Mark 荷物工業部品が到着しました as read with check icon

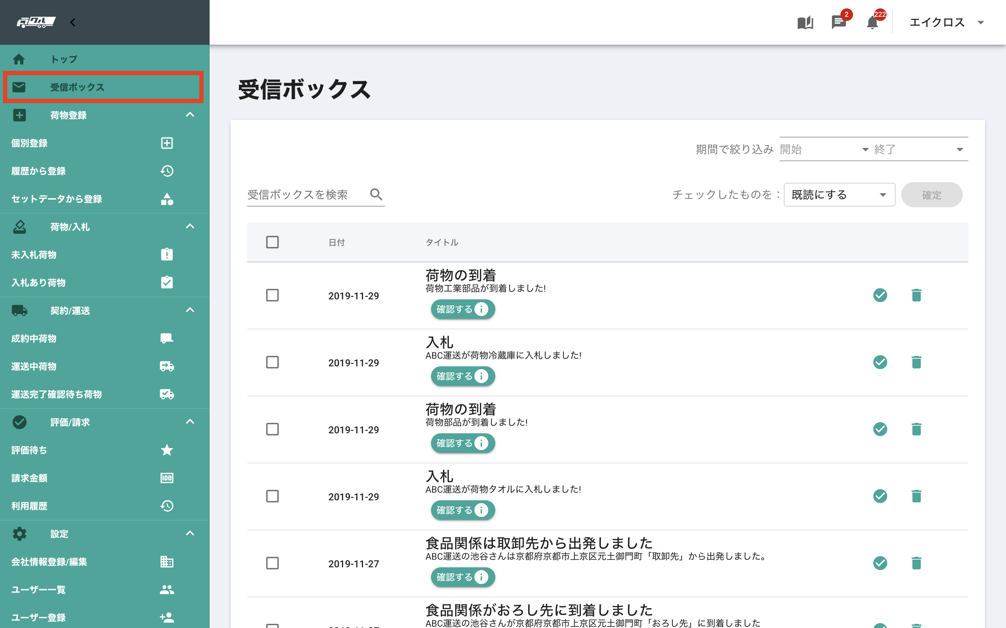880,295
